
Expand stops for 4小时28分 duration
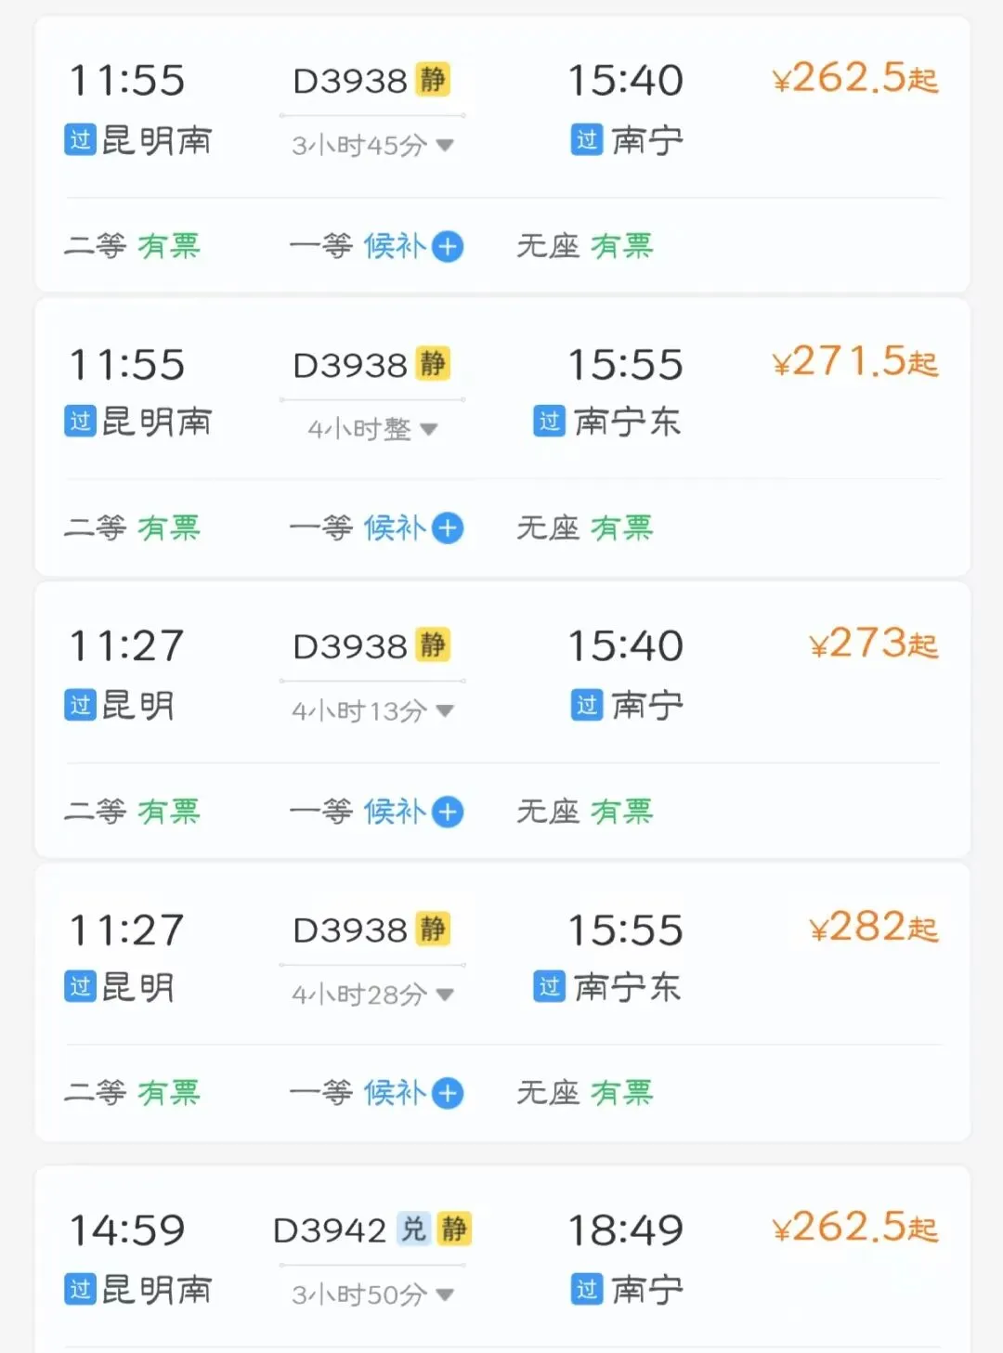tap(445, 995)
